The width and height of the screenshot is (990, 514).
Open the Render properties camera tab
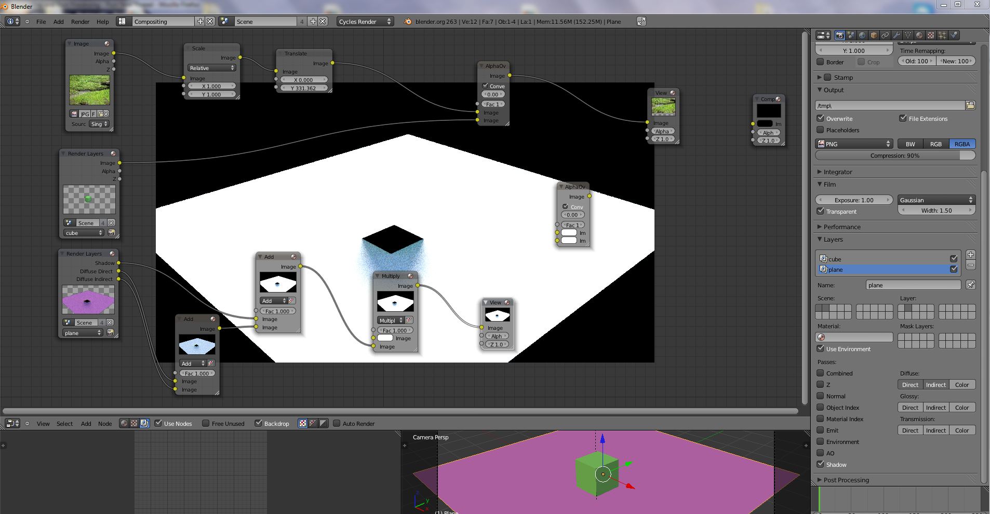[839, 35]
